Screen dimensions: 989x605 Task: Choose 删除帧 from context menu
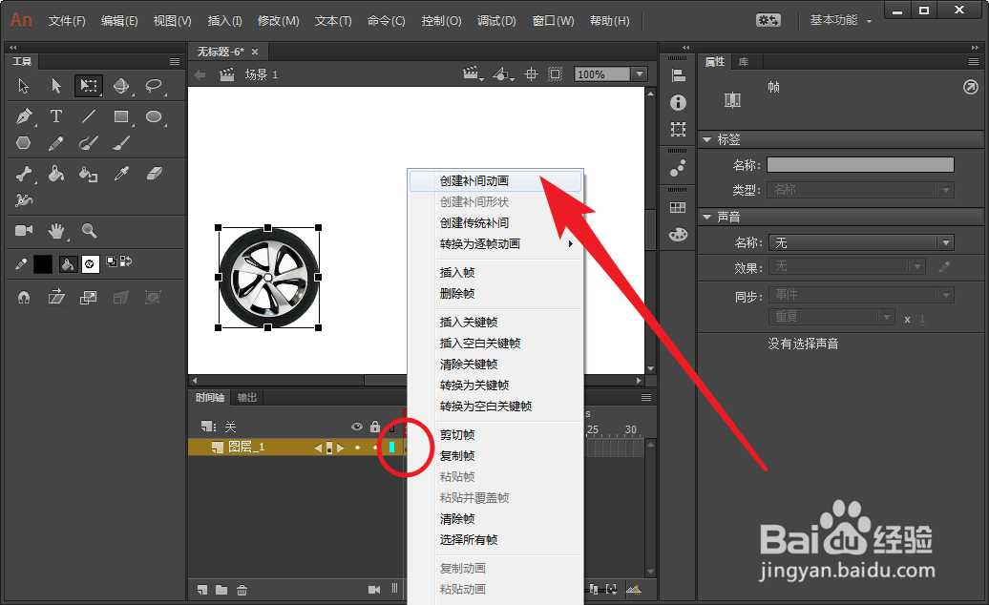pyautogui.click(x=495, y=293)
